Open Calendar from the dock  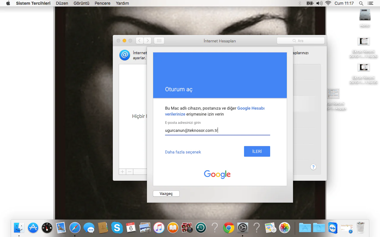pos(131,228)
